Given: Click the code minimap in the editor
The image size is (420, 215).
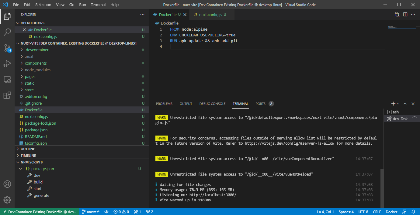Looking at the screenshot, I should coord(395,28).
